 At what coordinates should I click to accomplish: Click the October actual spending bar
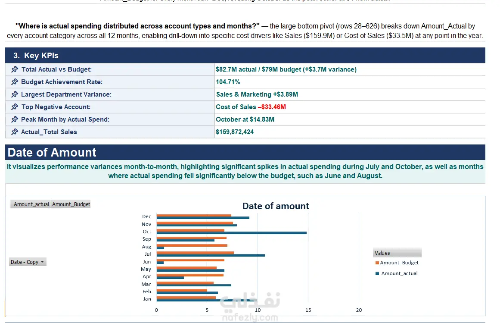[x=232, y=233]
